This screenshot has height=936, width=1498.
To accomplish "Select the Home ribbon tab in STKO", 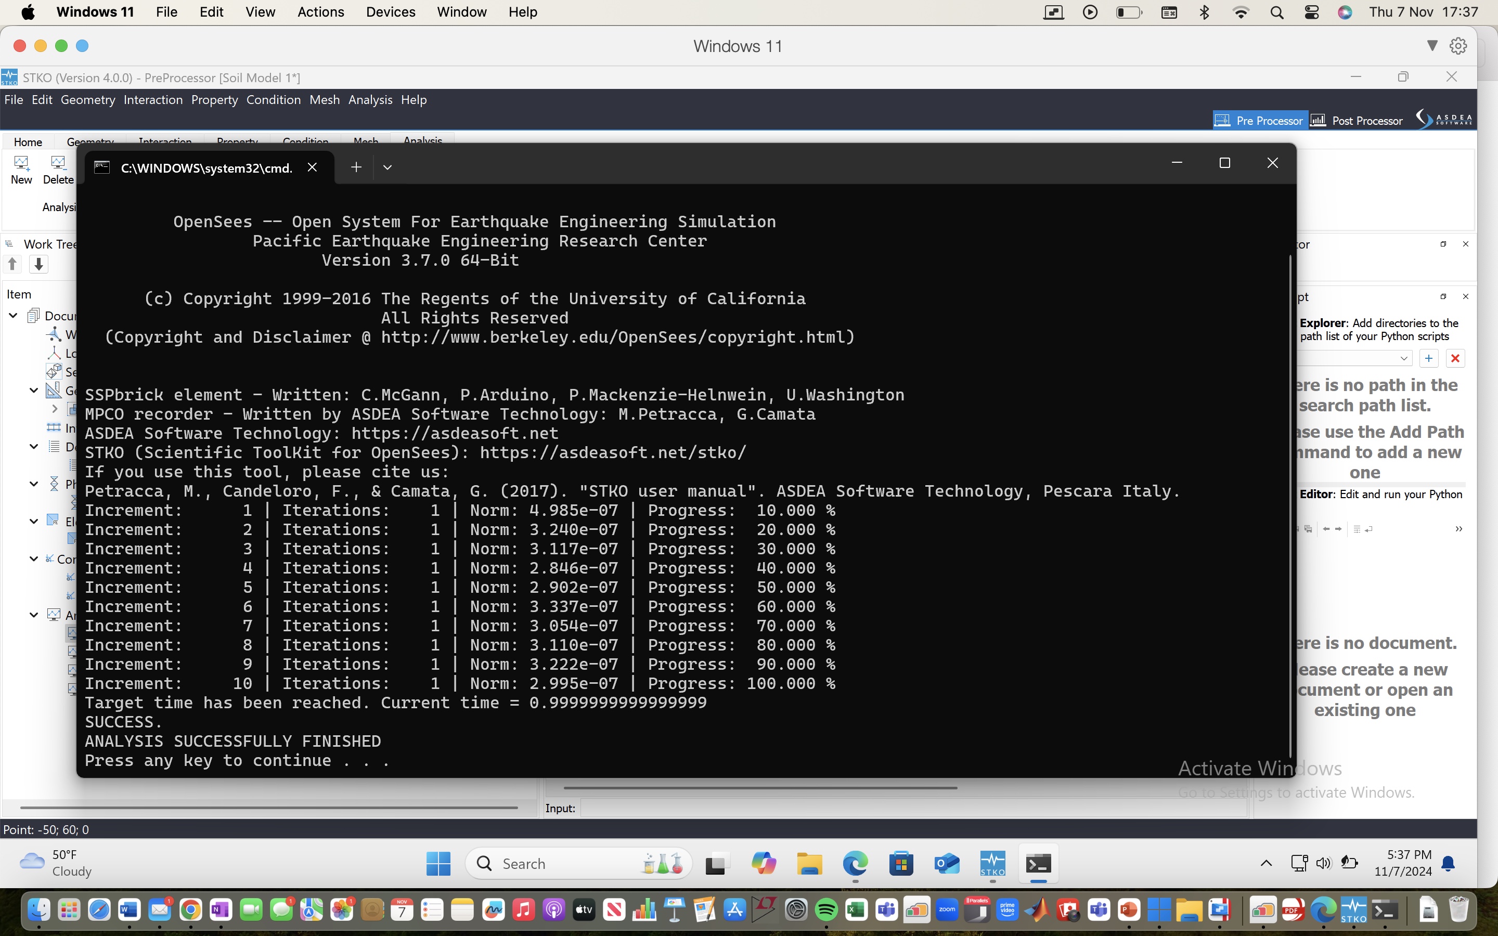I will pyautogui.click(x=28, y=142).
